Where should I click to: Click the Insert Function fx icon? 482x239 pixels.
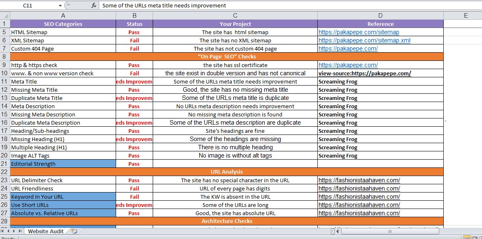click(94, 6)
